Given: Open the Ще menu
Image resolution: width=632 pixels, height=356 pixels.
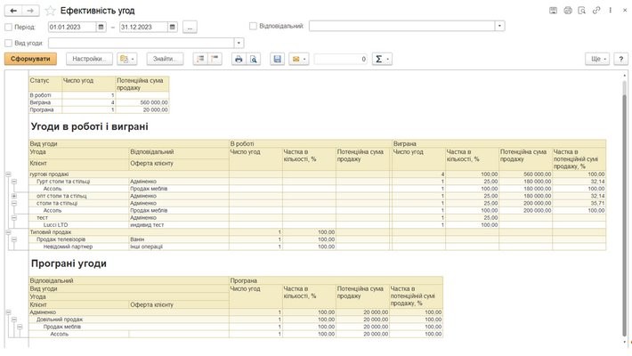Looking at the screenshot, I should click(597, 59).
